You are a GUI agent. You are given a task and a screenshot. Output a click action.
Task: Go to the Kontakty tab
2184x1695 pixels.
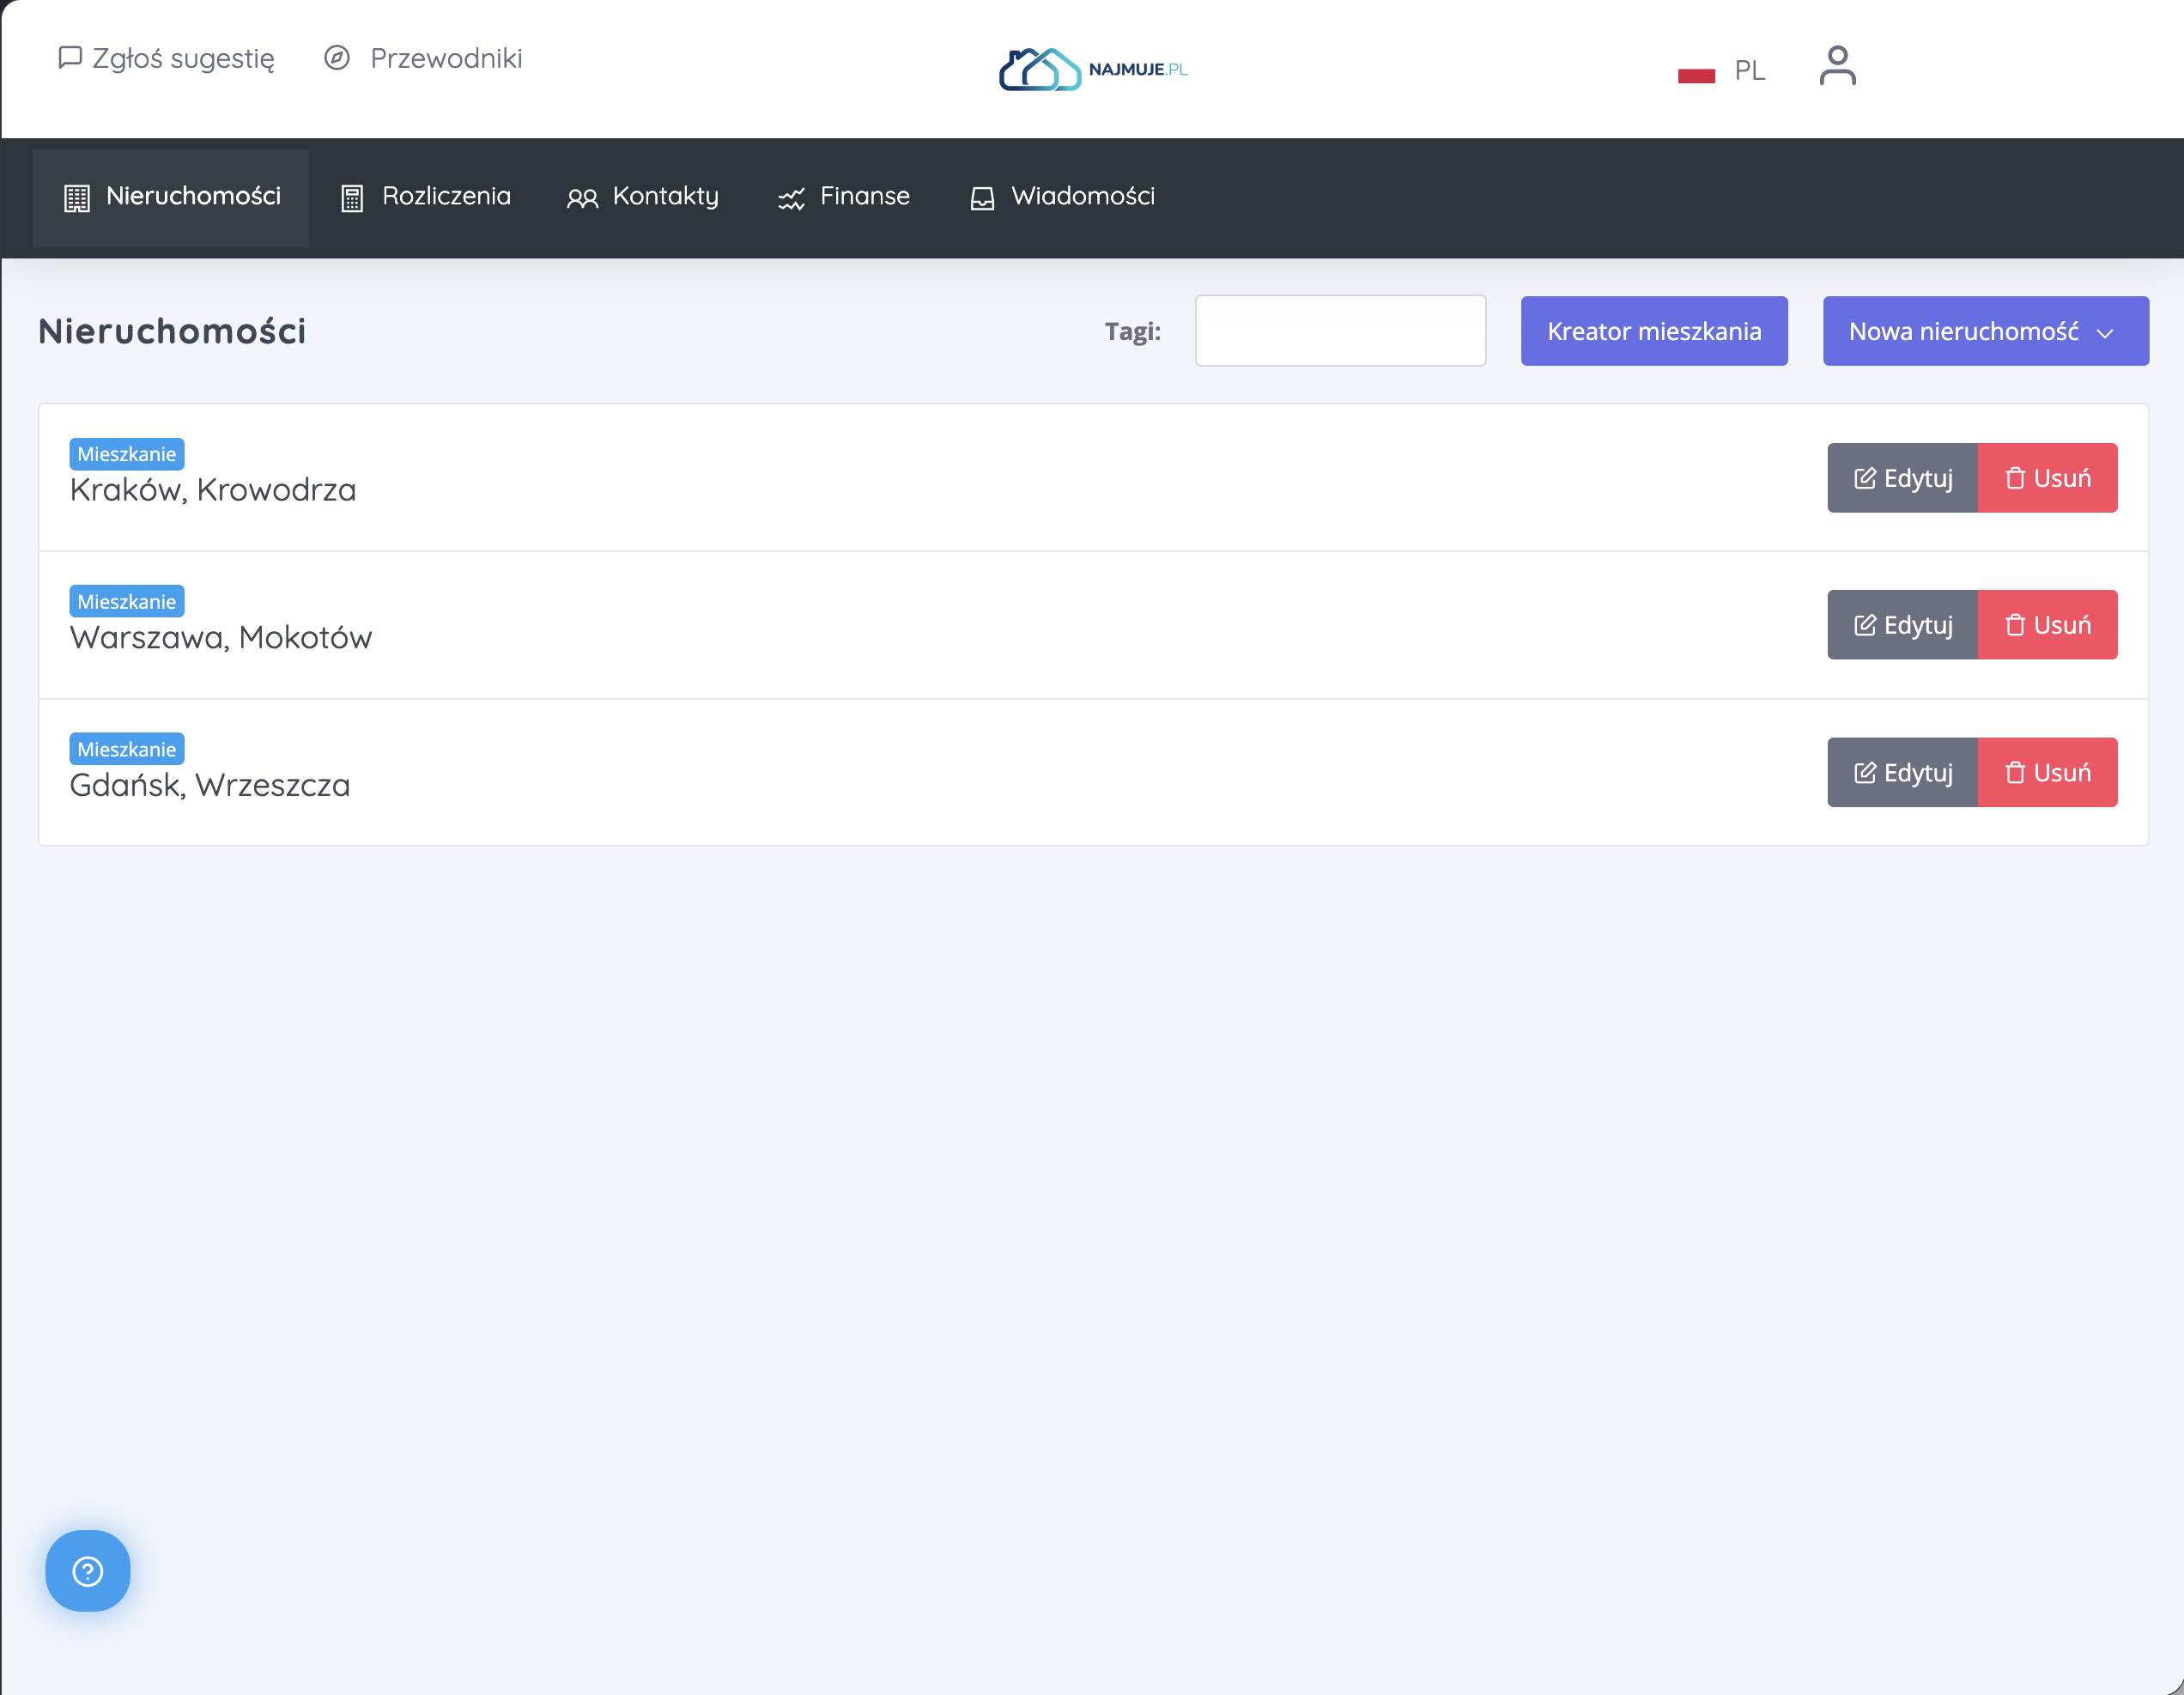tap(643, 197)
